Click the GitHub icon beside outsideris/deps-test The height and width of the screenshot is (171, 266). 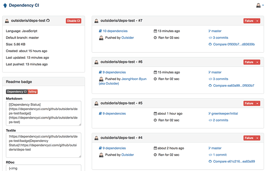(48, 21)
